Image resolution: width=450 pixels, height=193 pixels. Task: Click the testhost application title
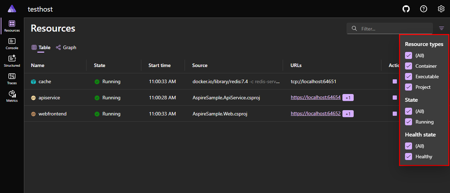click(x=40, y=9)
